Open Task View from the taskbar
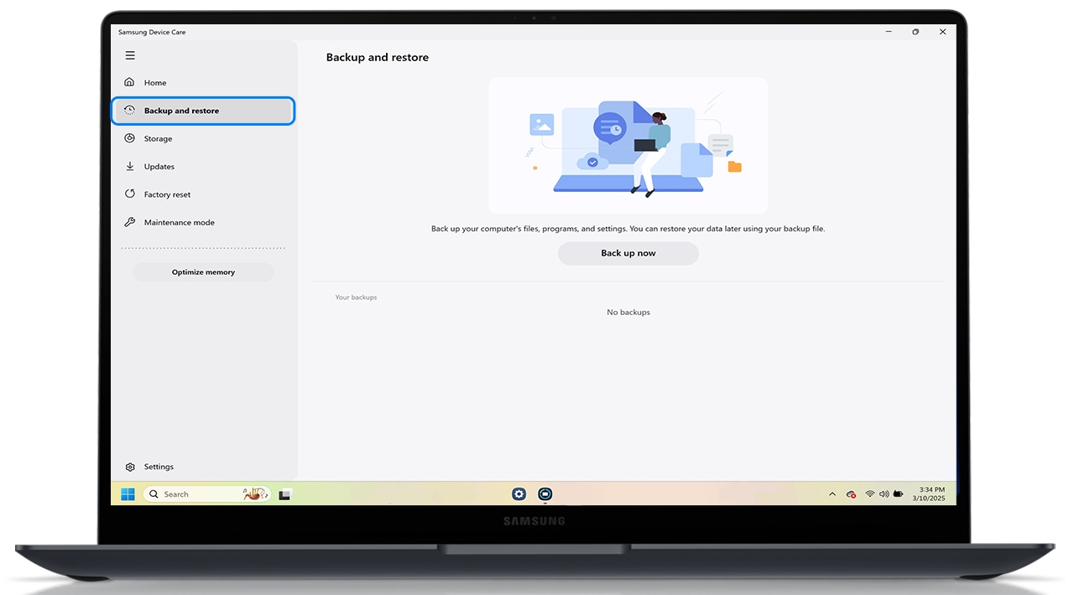The image size is (1074, 595). (x=284, y=494)
